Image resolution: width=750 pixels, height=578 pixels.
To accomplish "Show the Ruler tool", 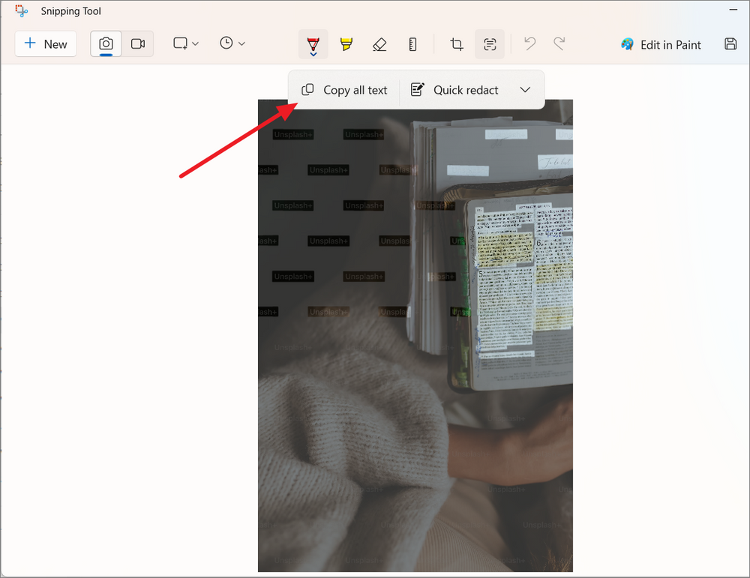I will click(x=412, y=43).
